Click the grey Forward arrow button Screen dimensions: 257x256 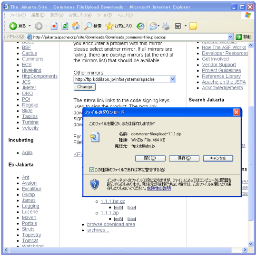[x=39, y=26]
